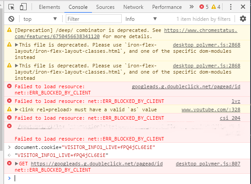This screenshot has height=184, width=251.
Task: Switch to the Network tab
Action: click(x=133, y=7)
